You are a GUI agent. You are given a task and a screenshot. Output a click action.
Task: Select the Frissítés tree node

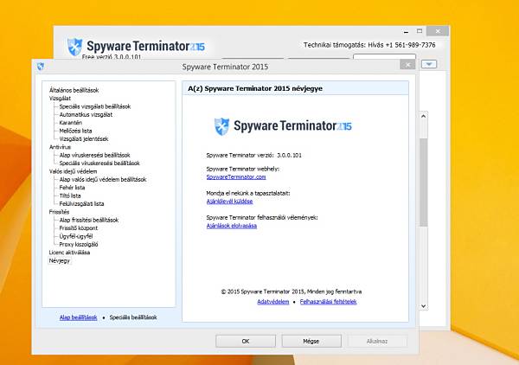coord(59,212)
